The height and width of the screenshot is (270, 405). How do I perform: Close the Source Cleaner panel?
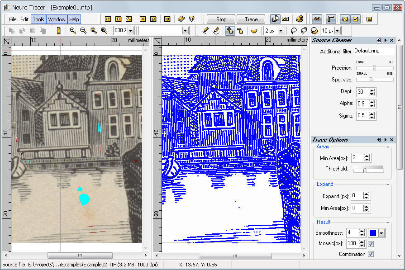391,40
